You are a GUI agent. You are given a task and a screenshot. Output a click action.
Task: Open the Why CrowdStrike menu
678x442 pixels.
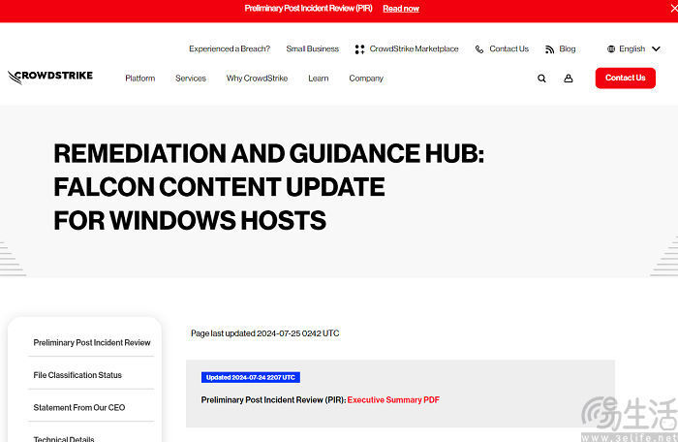coord(257,79)
